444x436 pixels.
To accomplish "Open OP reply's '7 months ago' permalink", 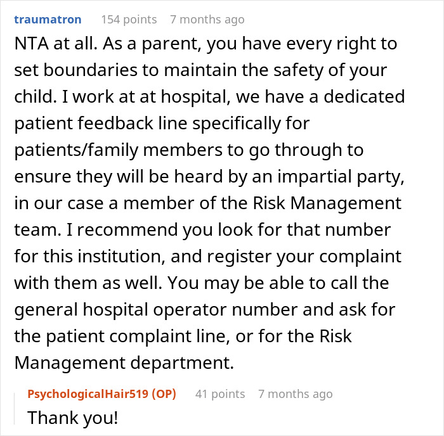I will tap(295, 394).
